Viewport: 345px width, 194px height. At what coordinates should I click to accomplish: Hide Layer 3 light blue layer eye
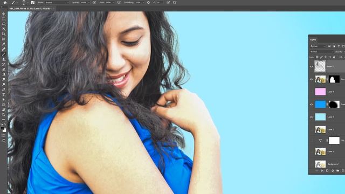pos(312,117)
